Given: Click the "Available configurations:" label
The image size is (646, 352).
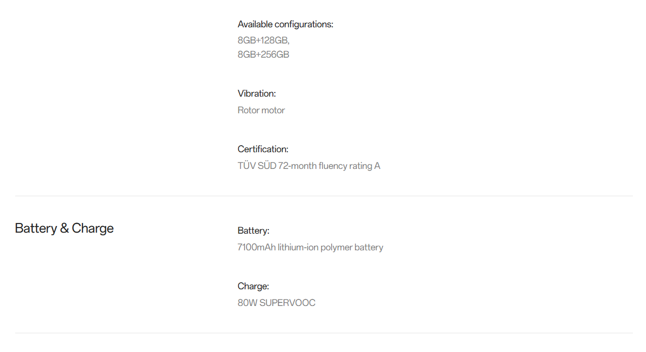Looking at the screenshot, I should 285,24.
